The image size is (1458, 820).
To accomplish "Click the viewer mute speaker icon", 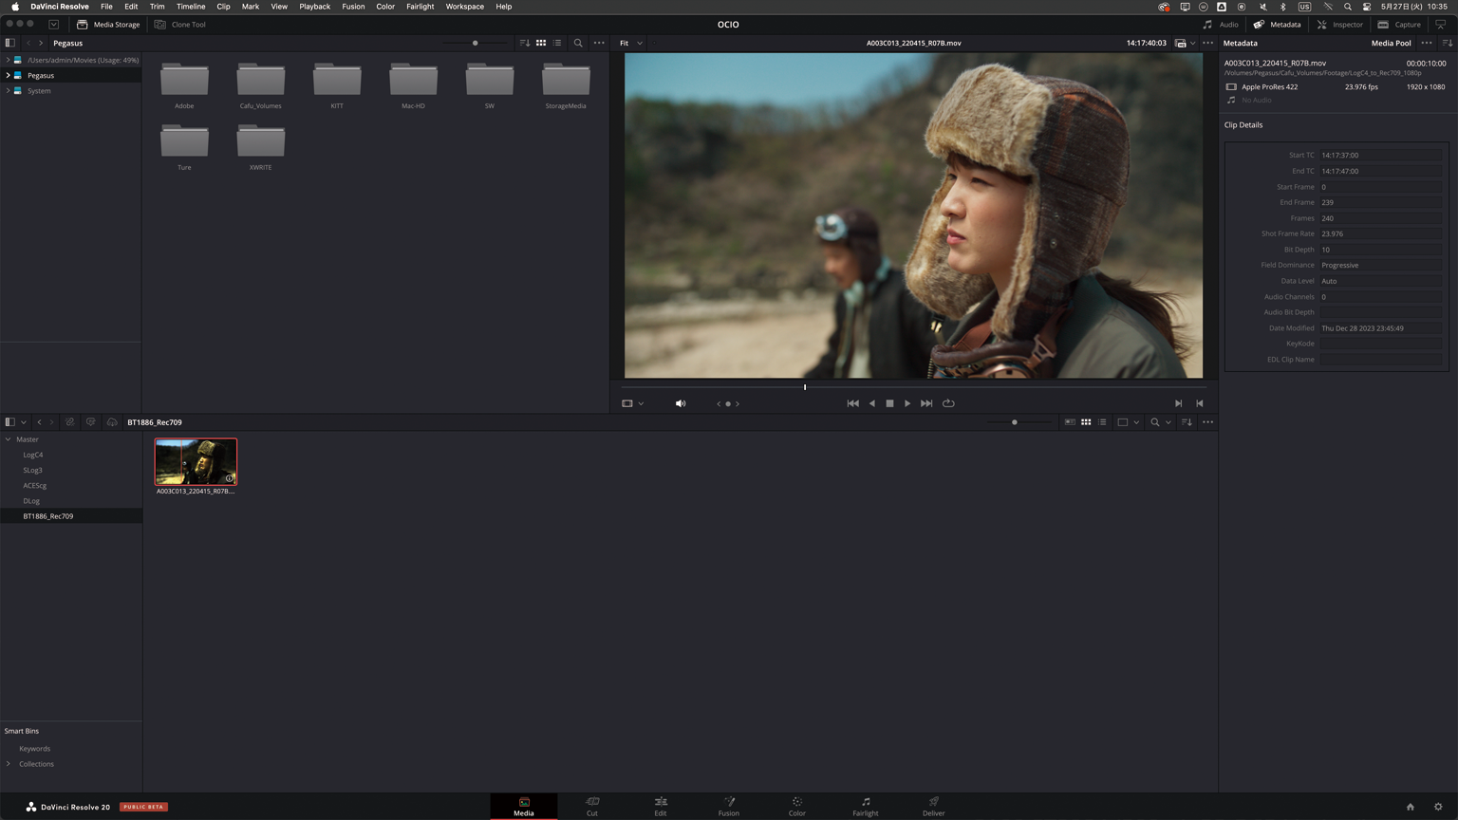I will click(681, 403).
